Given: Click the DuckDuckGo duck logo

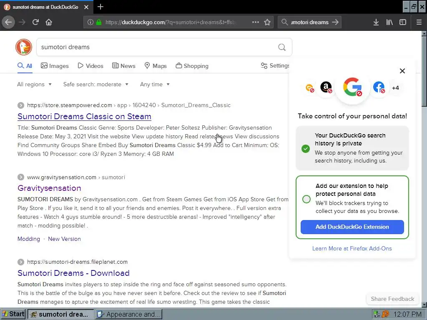Looking at the screenshot, I should tap(24, 47).
